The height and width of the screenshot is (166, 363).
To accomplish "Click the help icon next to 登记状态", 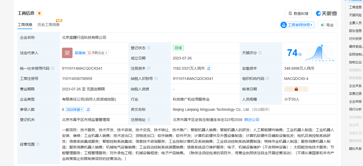I will click(149, 48).
